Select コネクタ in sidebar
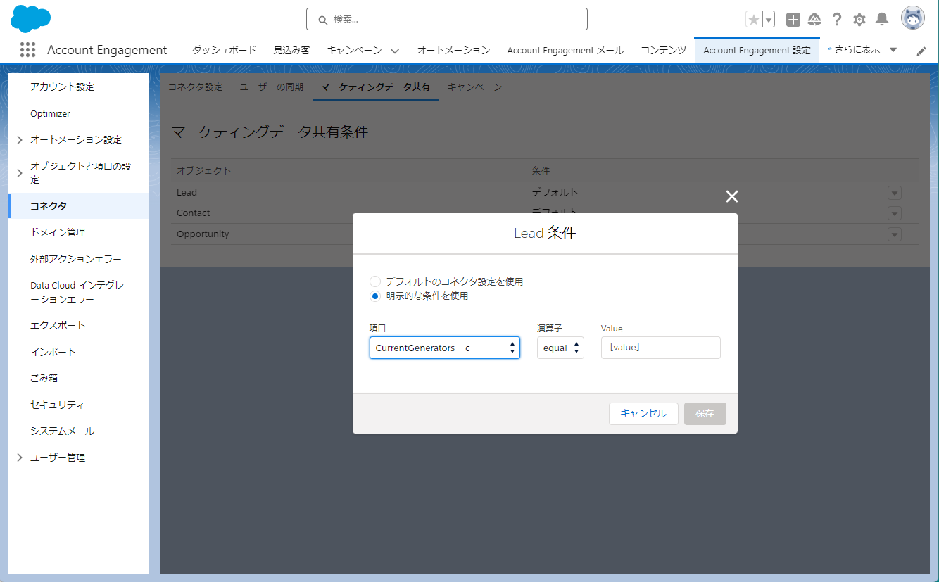939x582 pixels. pyautogui.click(x=78, y=205)
